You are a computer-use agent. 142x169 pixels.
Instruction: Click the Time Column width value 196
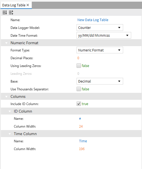[x=82, y=149]
